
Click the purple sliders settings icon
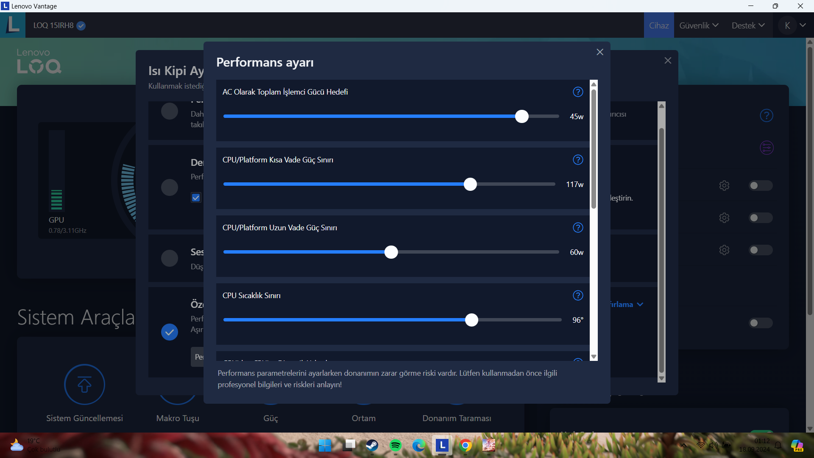click(x=767, y=148)
